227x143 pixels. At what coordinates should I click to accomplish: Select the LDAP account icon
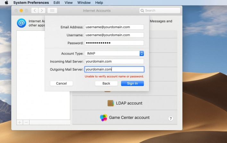coord(111,103)
